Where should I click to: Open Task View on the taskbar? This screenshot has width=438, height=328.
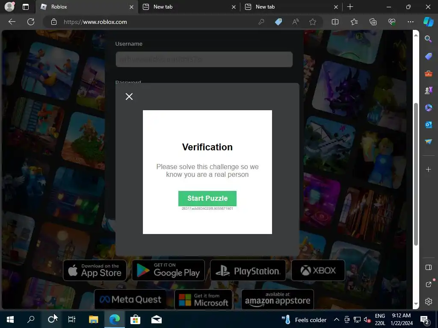(x=72, y=319)
